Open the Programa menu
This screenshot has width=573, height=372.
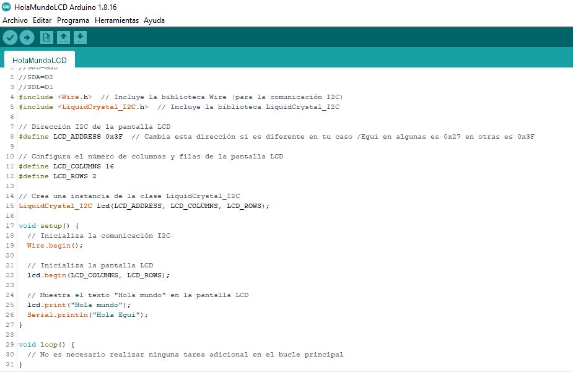73,20
